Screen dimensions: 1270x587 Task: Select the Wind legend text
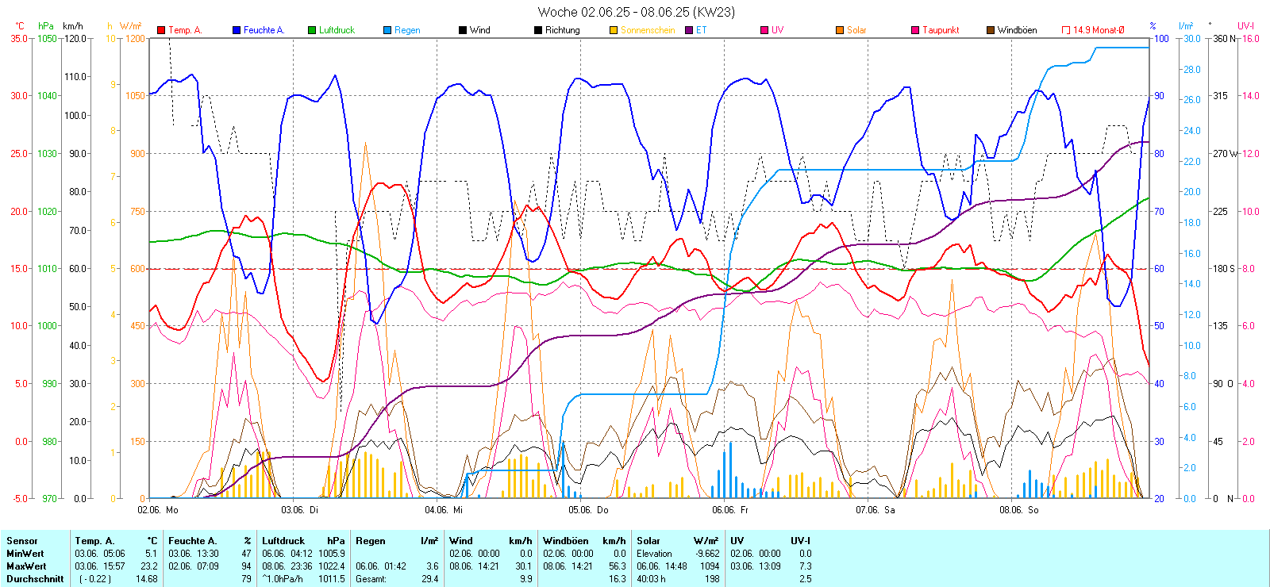point(479,30)
